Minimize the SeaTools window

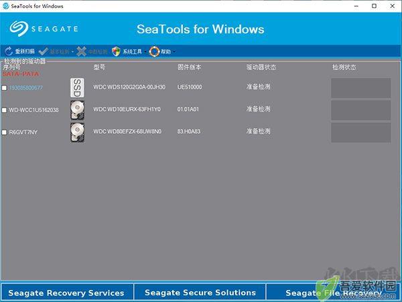click(356, 6)
